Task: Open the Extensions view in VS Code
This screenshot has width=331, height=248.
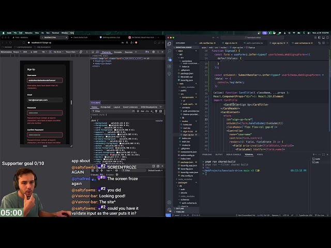Action: (x=169, y=66)
